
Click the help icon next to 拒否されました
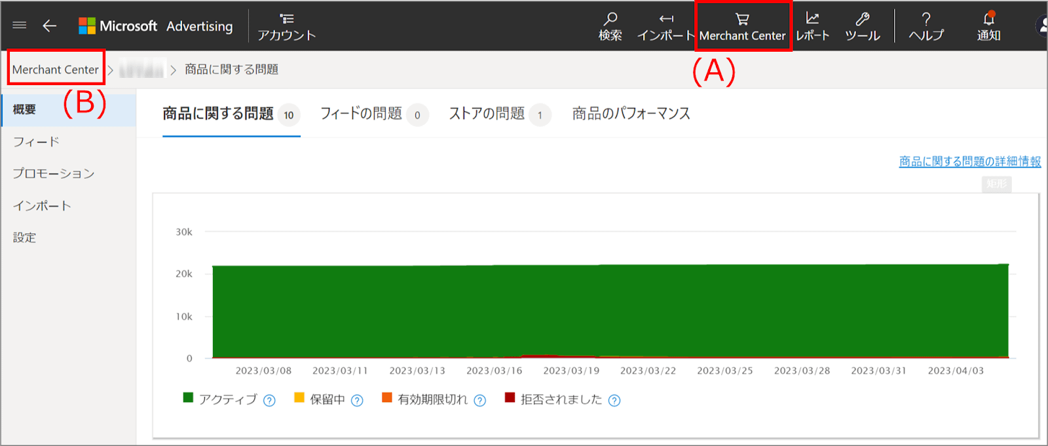[614, 400]
